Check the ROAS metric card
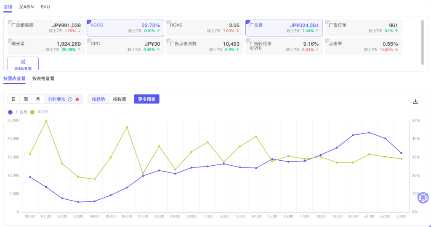This screenshot has height=227, width=431. point(205,28)
